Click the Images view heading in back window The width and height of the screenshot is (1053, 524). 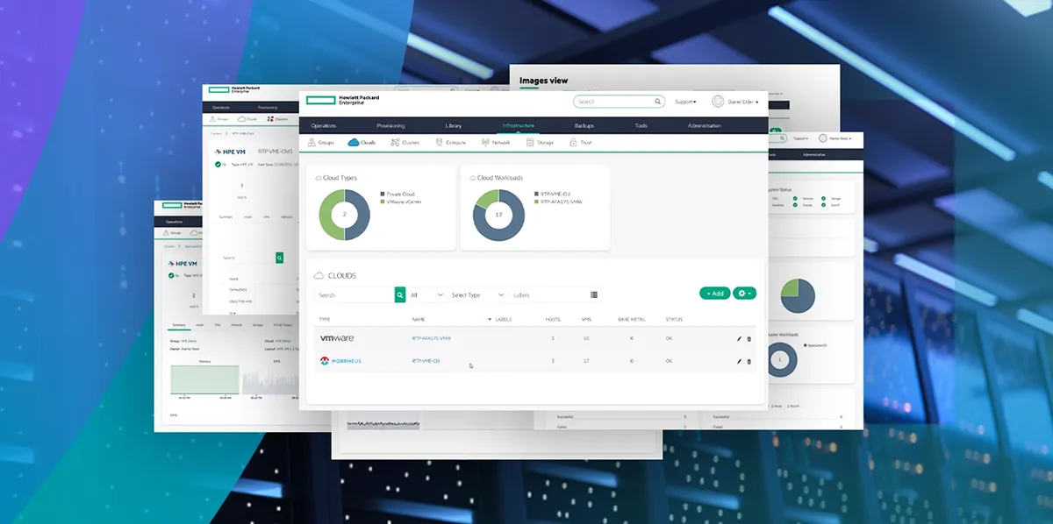(x=543, y=81)
